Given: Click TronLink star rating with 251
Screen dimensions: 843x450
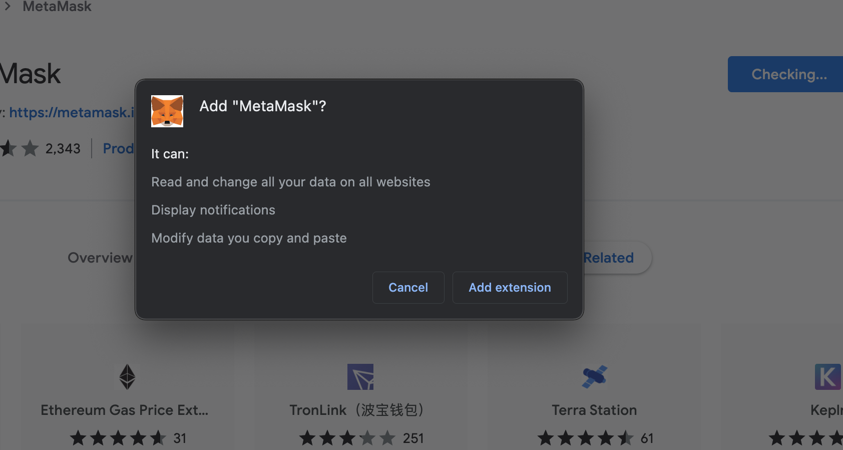Looking at the screenshot, I should point(347,438).
